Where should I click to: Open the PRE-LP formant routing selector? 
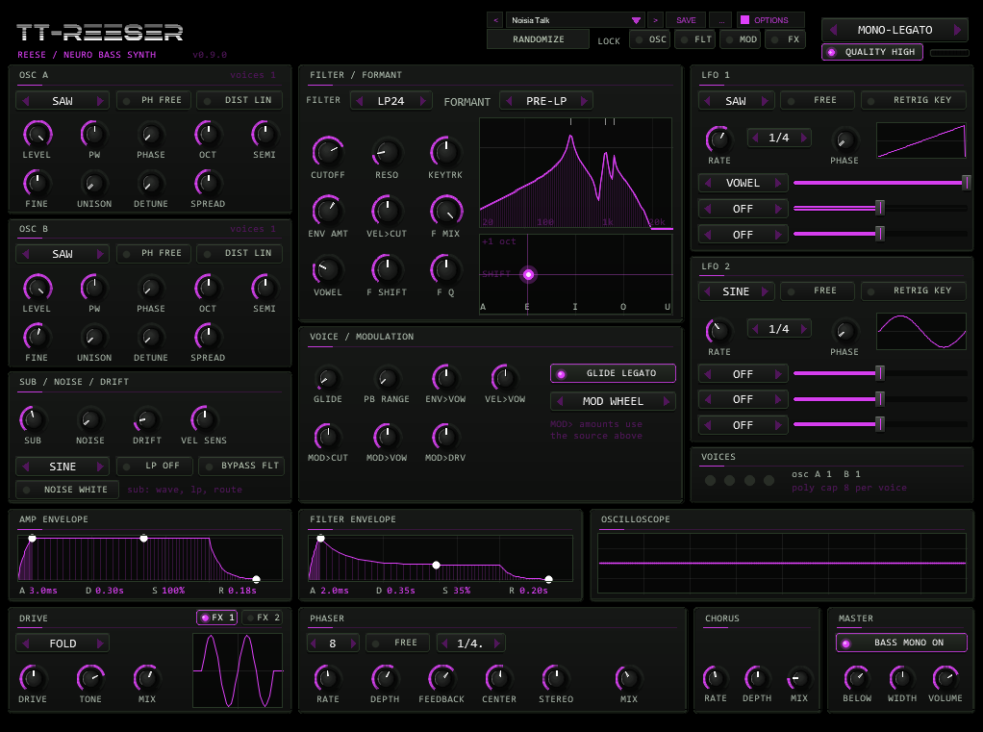tap(546, 101)
